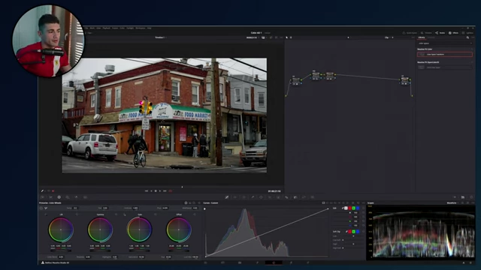
Task: Open the Power Window palette icon
Action: click(x=261, y=197)
